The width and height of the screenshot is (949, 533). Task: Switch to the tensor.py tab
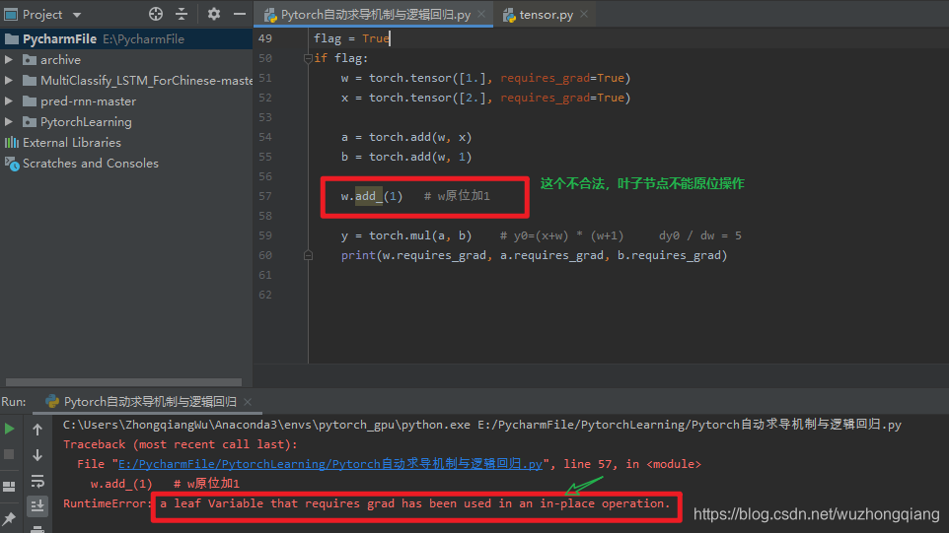(546, 15)
